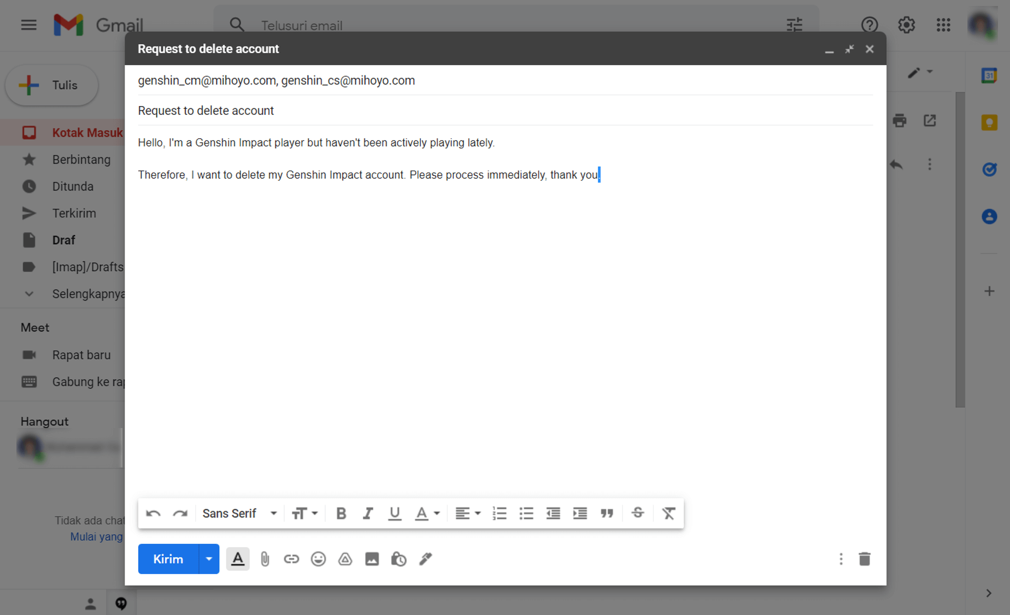Open Berbintang folder
The image size is (1010, 615).
tap(63, 160)
